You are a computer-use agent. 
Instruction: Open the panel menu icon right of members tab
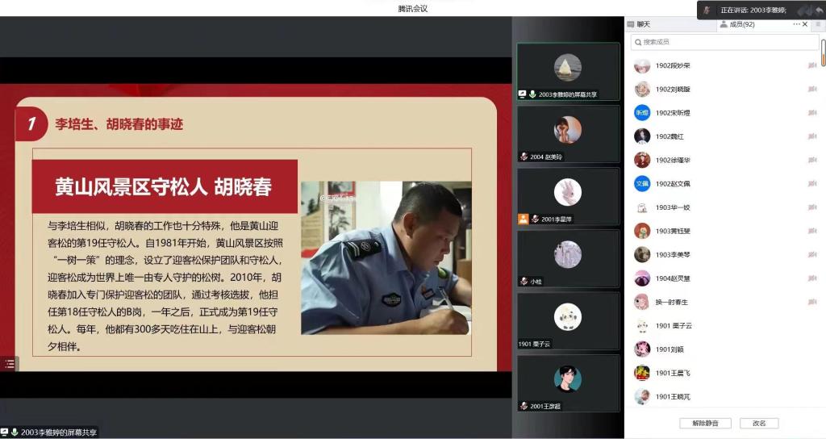(x=817, y=24)
